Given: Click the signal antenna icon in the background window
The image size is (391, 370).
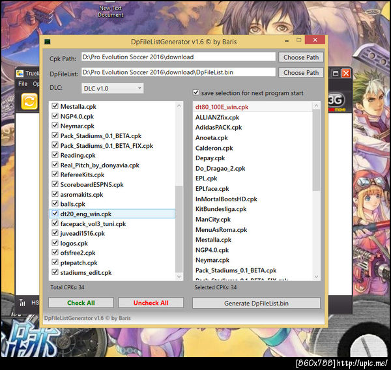Looking at the screenshot, I should click(22, 302).
